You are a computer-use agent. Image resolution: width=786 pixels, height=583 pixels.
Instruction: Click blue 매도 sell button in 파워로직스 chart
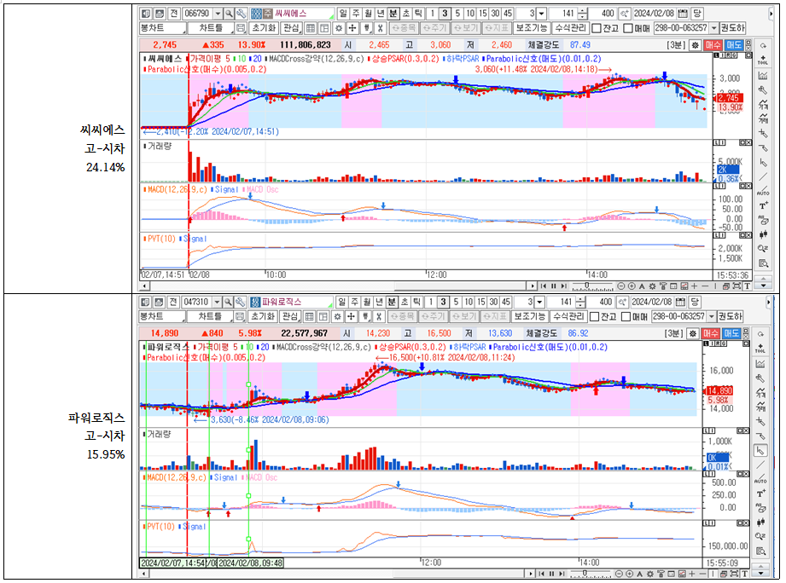click(x=731, y=333)
